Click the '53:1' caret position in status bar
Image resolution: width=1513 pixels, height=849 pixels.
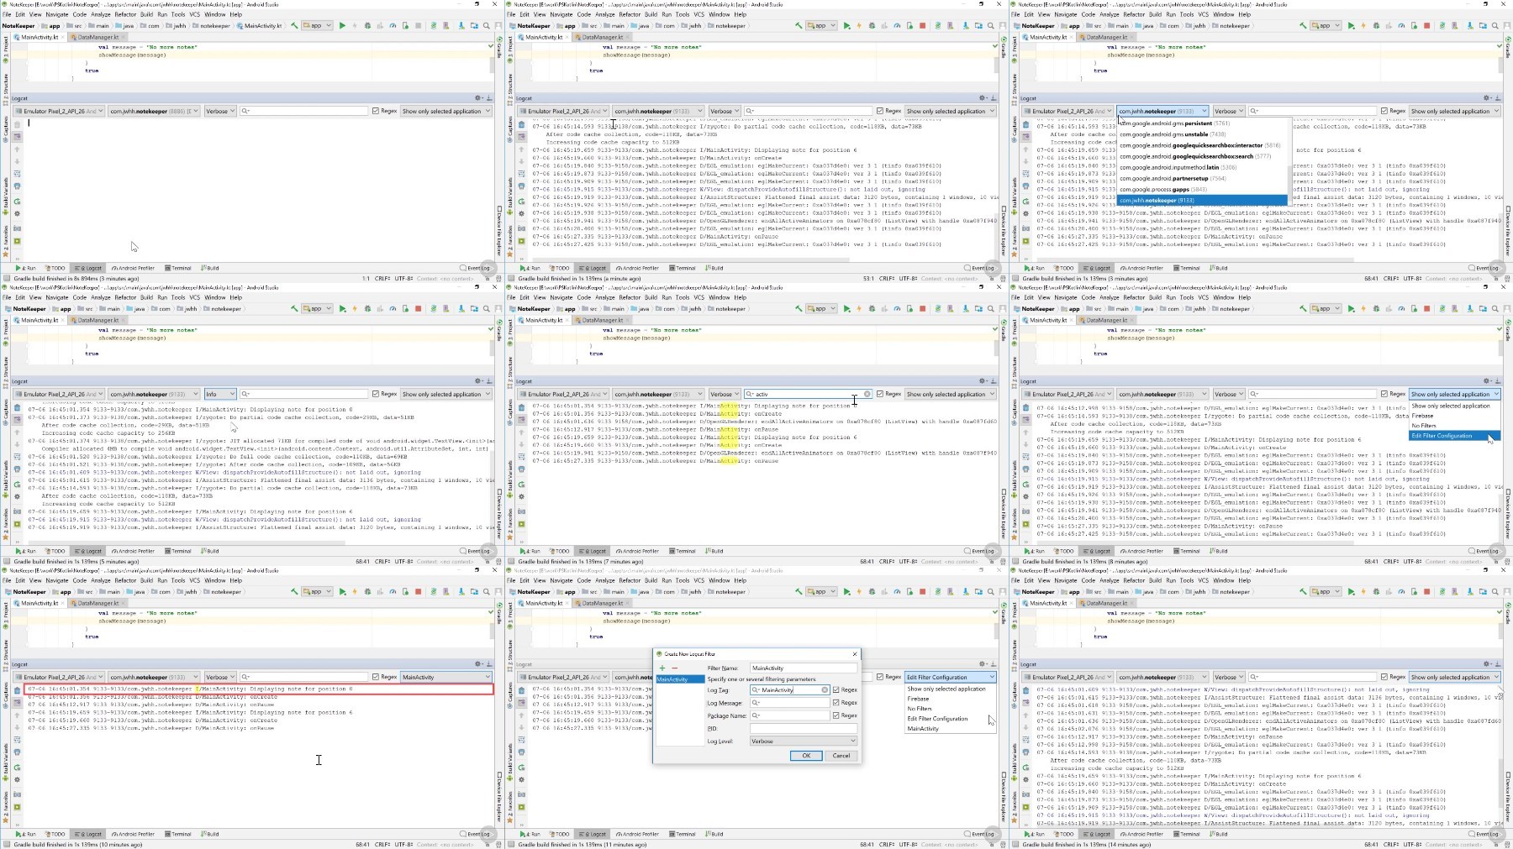868,279
